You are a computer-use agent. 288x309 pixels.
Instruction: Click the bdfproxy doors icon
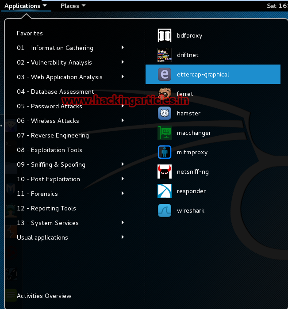click(165, 35)
